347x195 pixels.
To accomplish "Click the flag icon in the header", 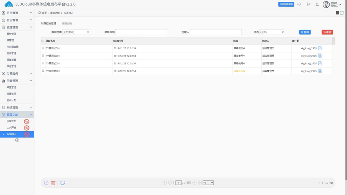I will pyautogui.click(x=308, y=5).
